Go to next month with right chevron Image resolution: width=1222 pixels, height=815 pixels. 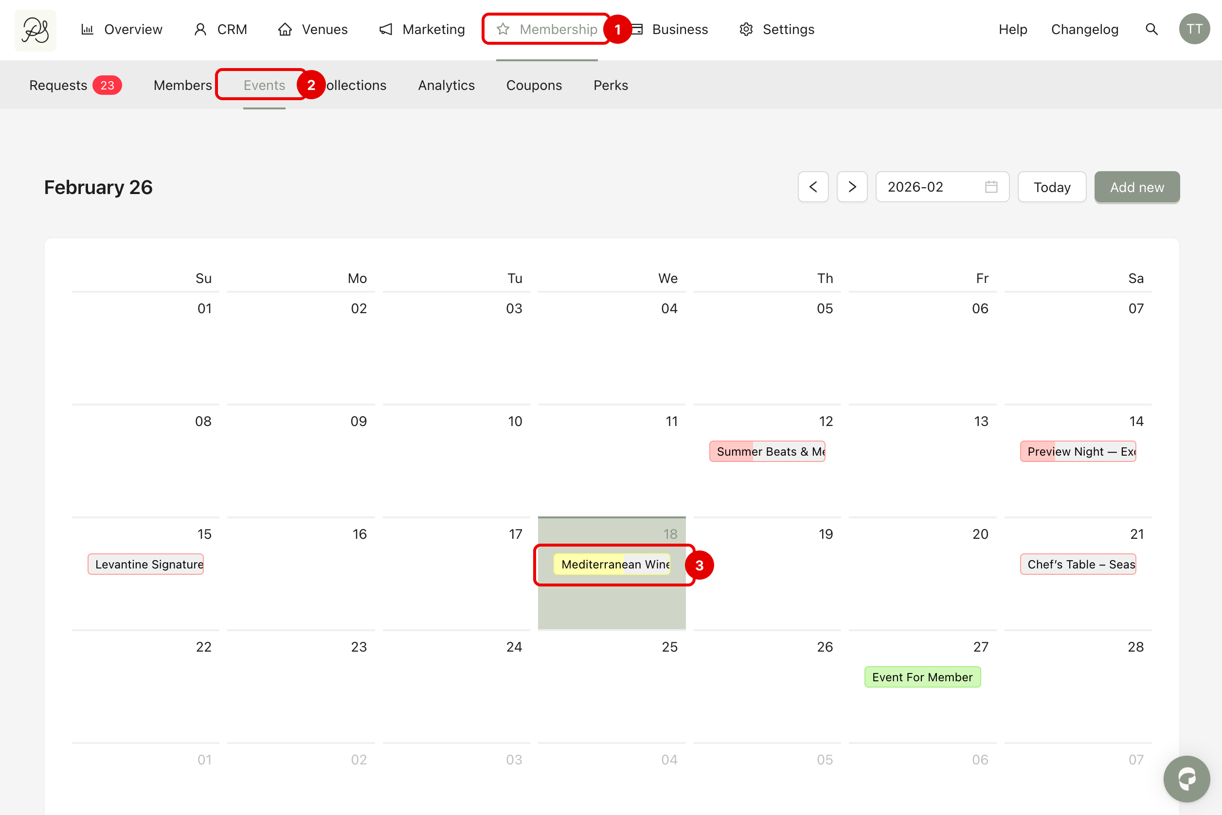tap(852, 187)
